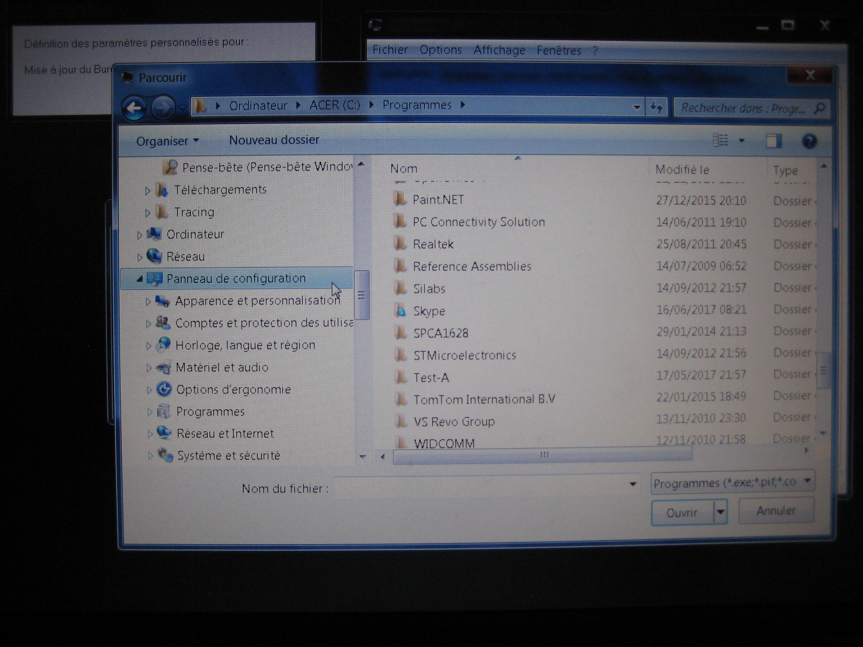Expand the Ordinateur tree node
The width and height of the screenshot is (863, 647).
[140, 235]
